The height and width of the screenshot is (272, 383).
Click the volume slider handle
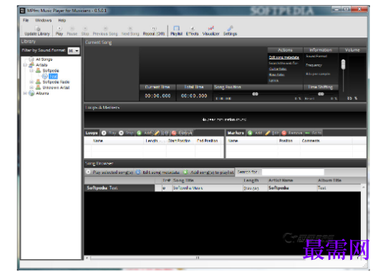click(x=343, y=64)
